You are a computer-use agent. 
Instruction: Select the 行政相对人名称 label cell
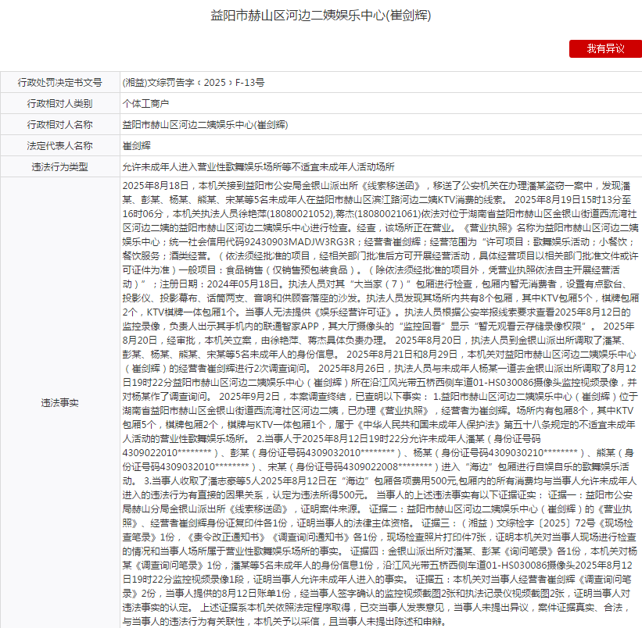click(60, 124)
